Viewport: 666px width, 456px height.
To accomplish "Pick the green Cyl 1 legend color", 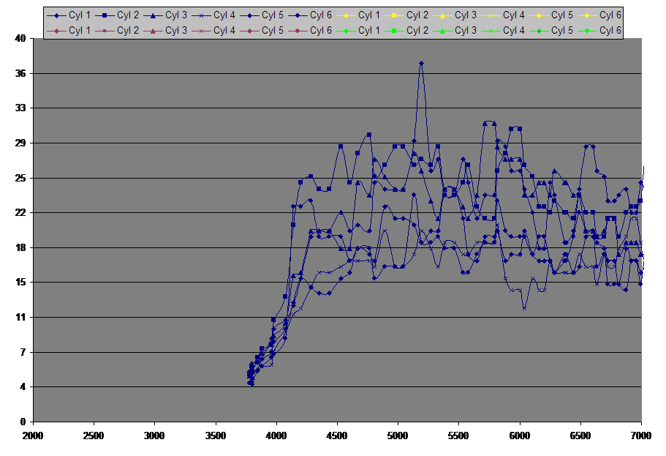I will click(x=347, y=30).
